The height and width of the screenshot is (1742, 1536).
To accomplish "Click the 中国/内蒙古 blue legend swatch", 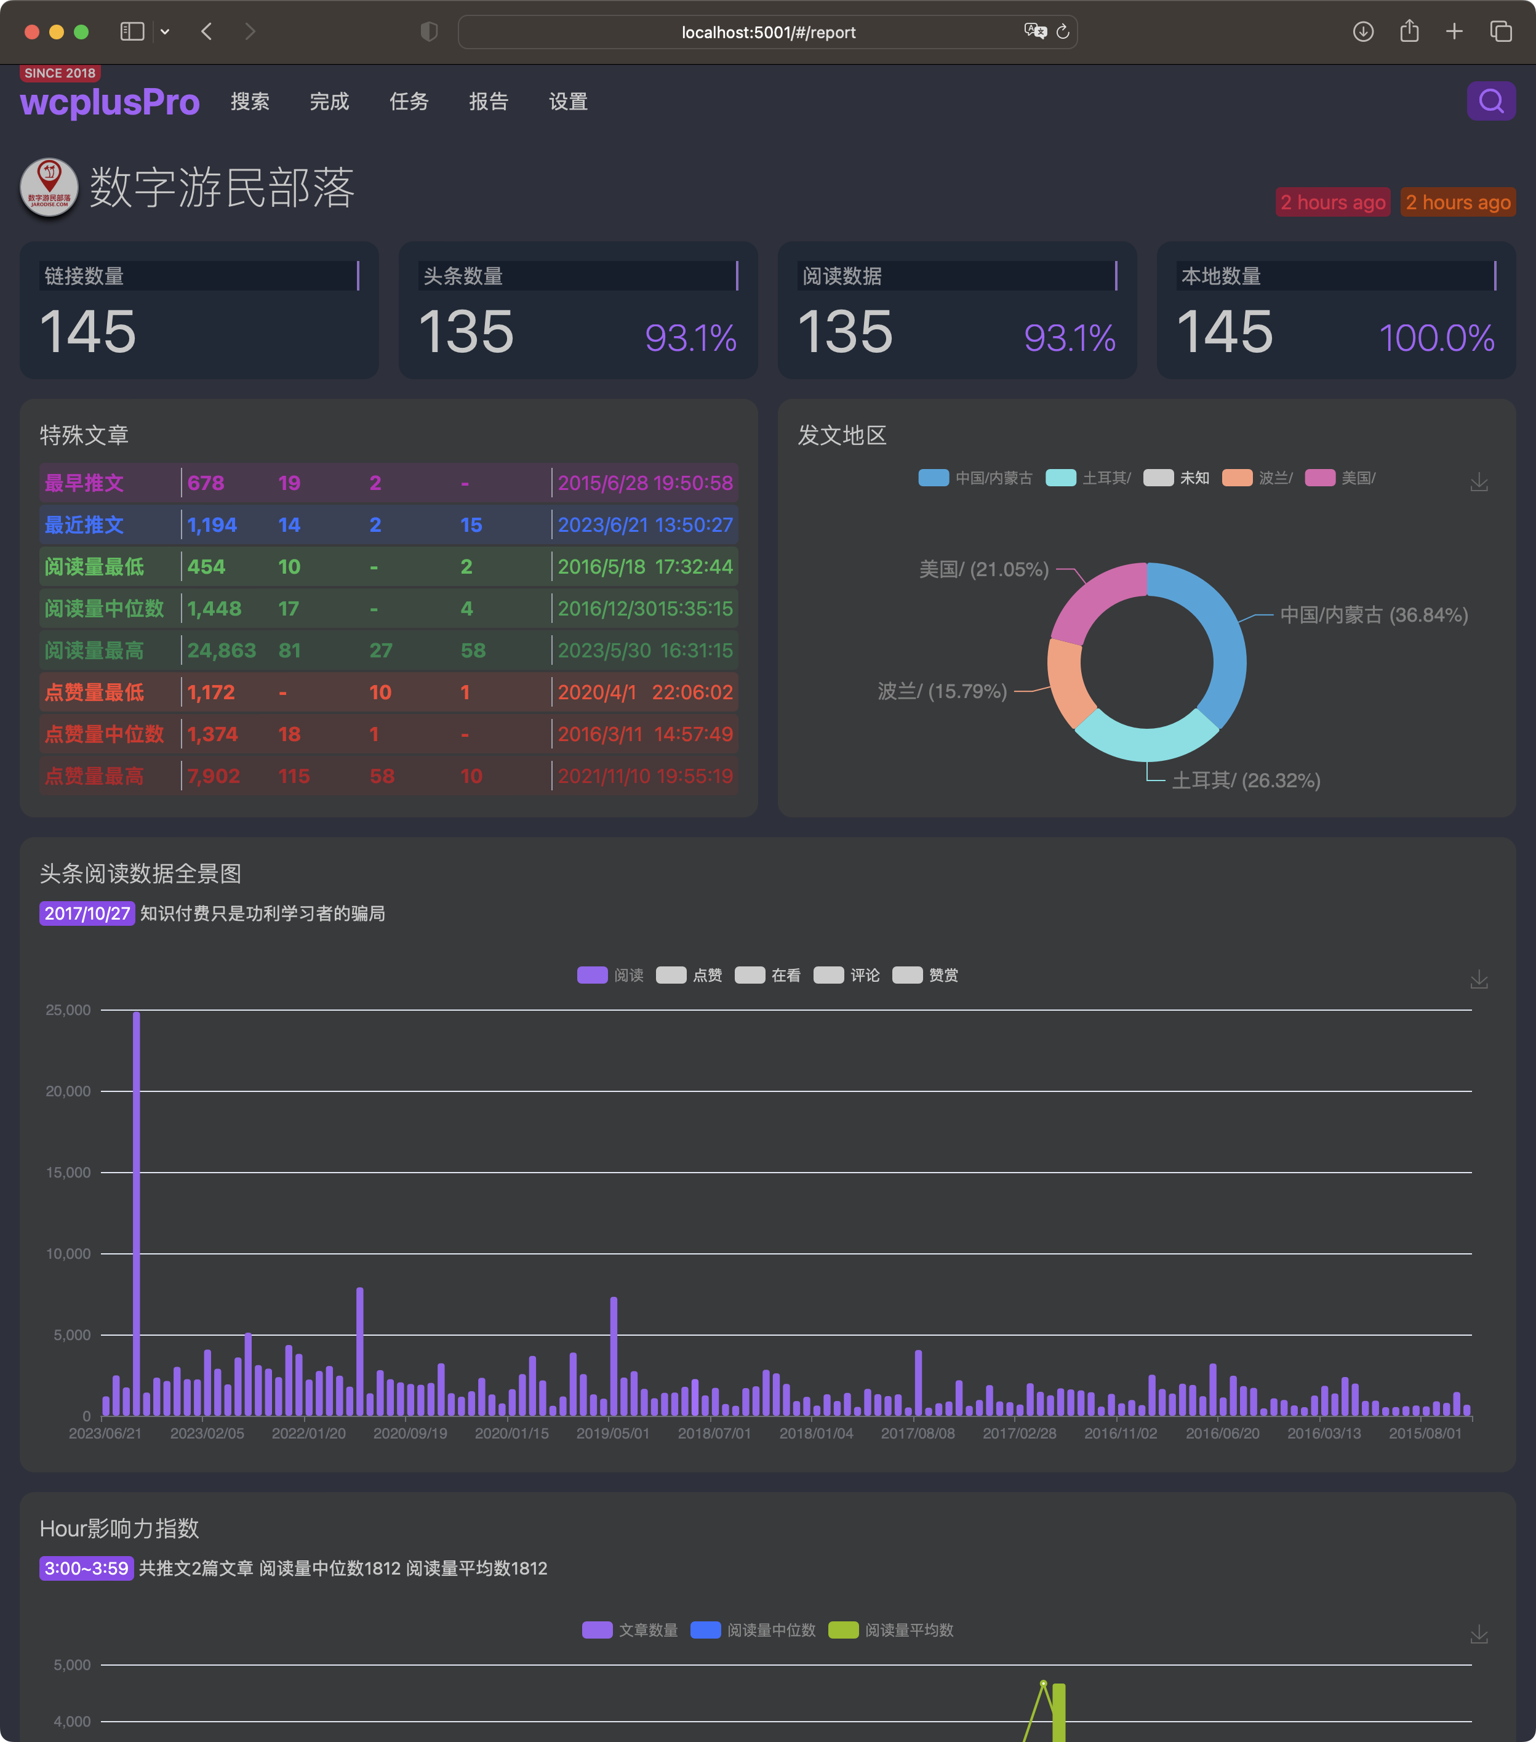I will pyautogui.click(x=933, y=478).
